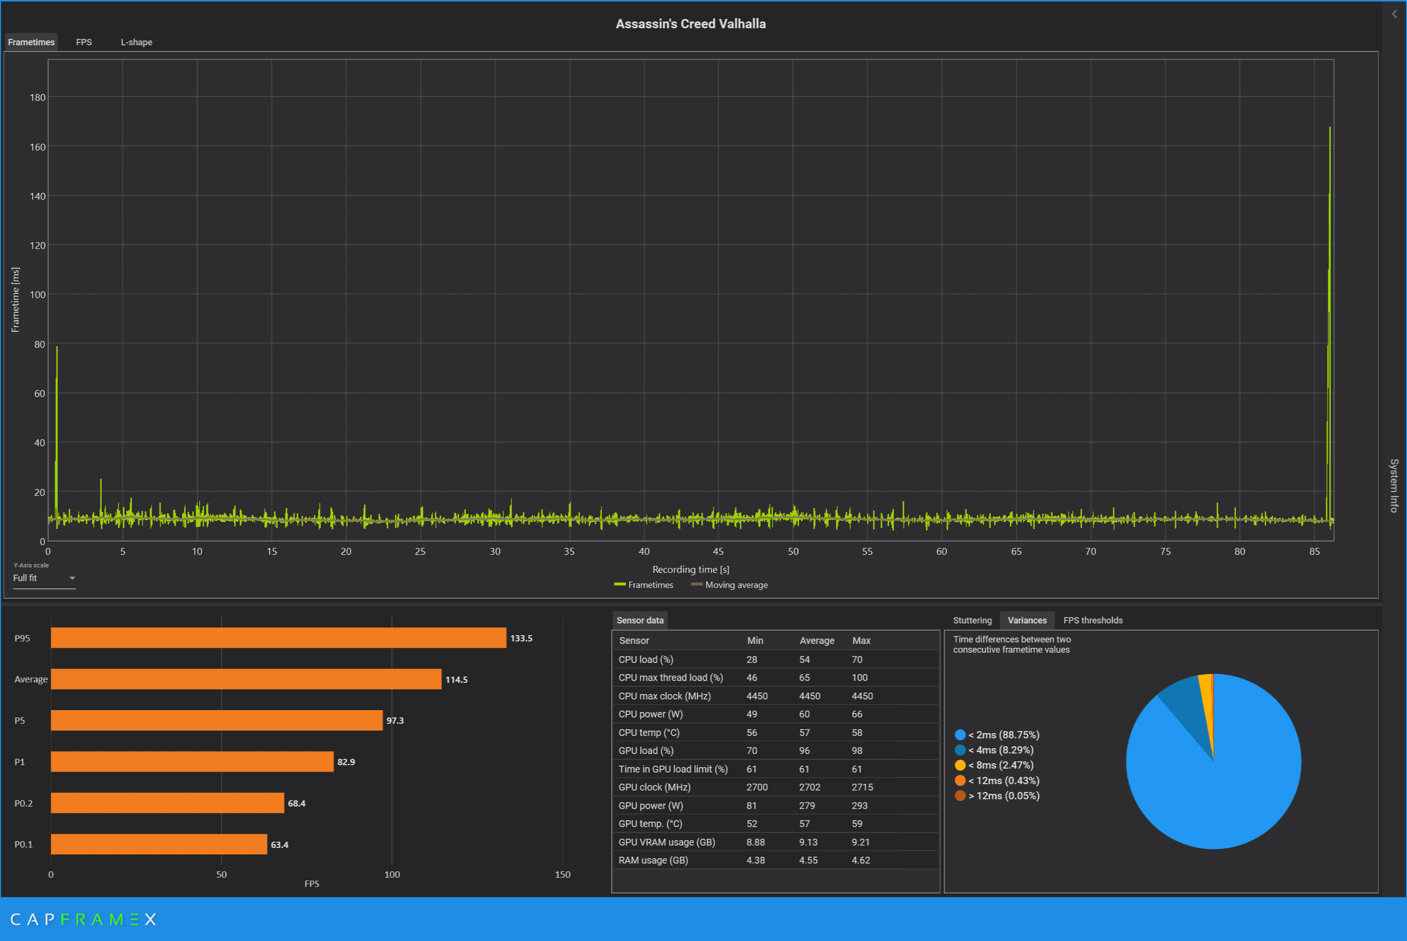Click the P95 bar showing 133.5
Image resolution: width=1407 pixels, height=941 pixels.
click(279, 638)
